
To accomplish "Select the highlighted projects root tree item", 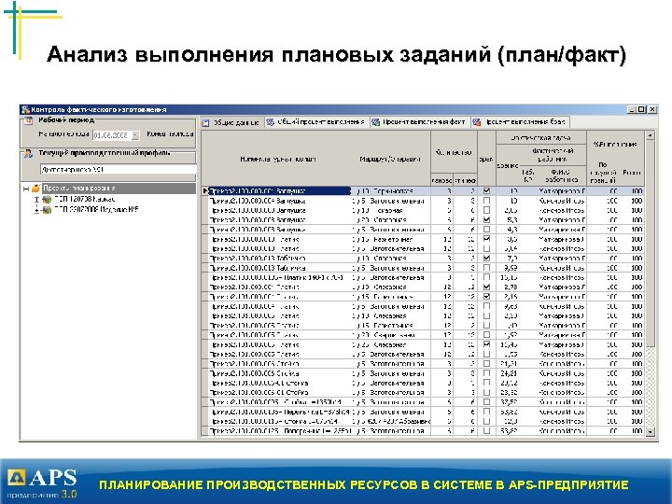I will point(119,189).
